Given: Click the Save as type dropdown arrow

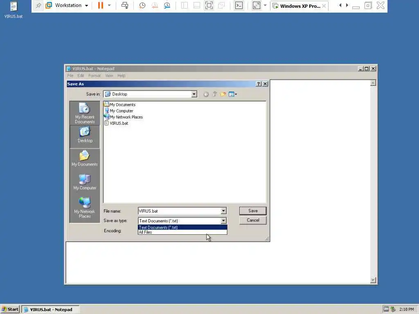Looking at the screenshot, I should [223, 221].
